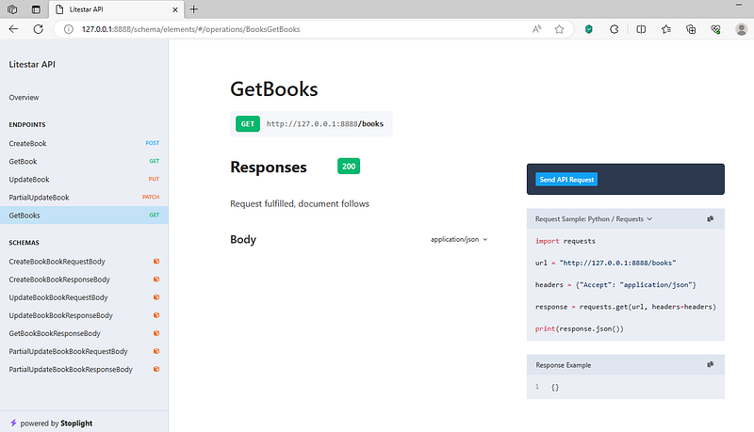Click cube icon beside PartialUpdateBookBookResponseBody

tap(156, 369)
